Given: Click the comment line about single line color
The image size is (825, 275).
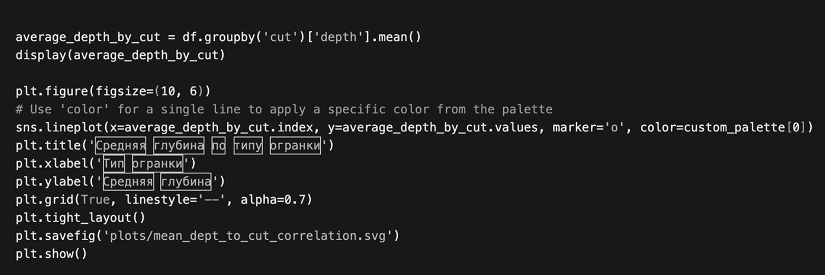Looking at the screenshot, I should point(284,110).
